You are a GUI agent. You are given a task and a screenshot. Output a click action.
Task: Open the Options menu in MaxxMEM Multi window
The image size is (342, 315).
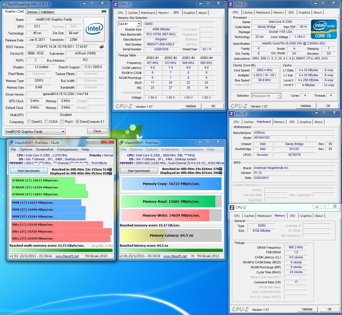pos(26,149)
